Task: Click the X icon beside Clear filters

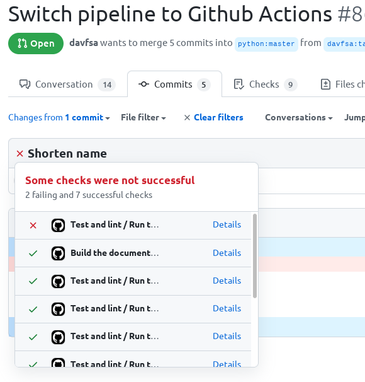Action: click(187, 118)
